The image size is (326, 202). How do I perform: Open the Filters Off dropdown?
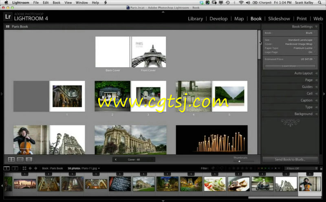coord(301,168)
